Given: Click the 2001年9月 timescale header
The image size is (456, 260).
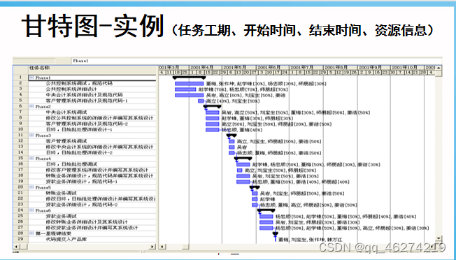Looking at the screenshot, I should (373, 67).
